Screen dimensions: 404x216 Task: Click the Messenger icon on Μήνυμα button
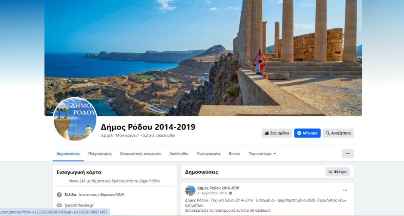299,133
